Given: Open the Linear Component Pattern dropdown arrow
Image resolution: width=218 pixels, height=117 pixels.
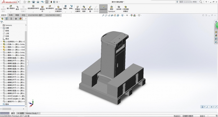Looking at the screenshot, I should coord(33,12).
